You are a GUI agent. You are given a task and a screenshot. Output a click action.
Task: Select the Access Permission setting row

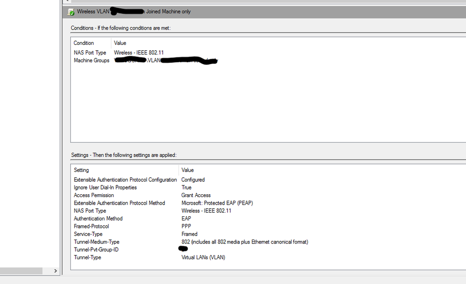click(94, 195)
